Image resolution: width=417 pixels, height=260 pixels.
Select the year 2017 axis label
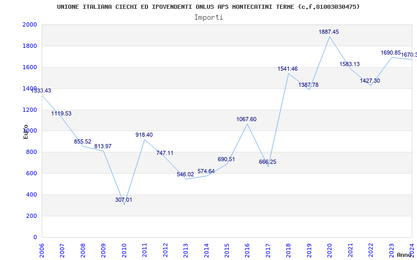[268, 250]
